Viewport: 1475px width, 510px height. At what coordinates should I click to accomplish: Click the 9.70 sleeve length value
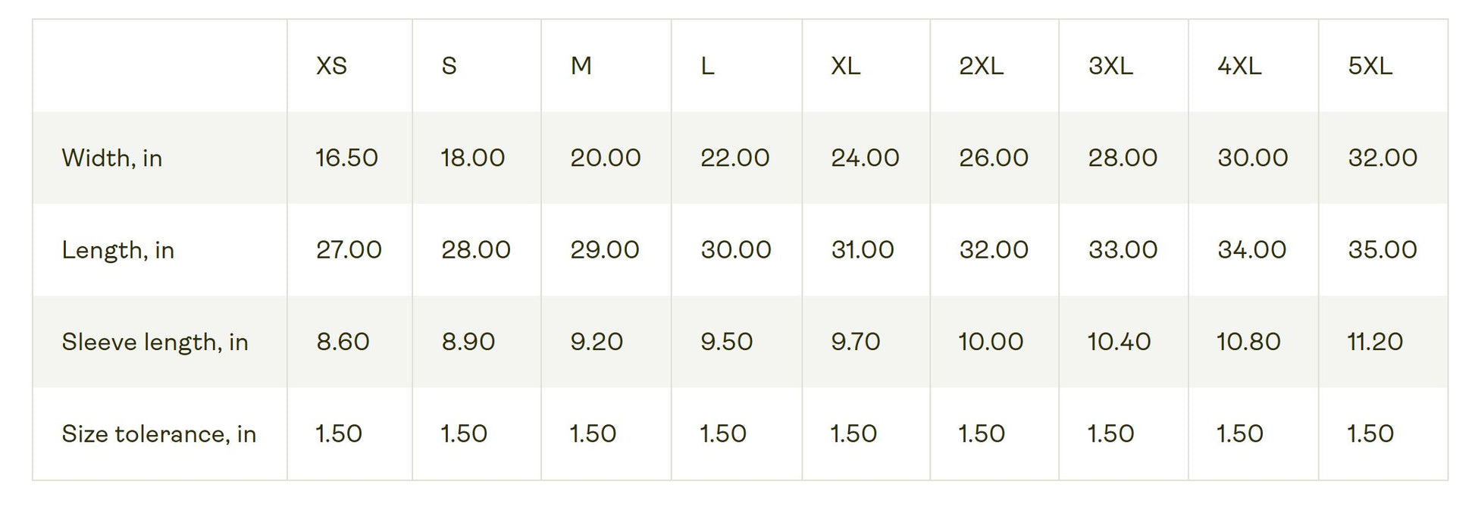click(855, 342)
